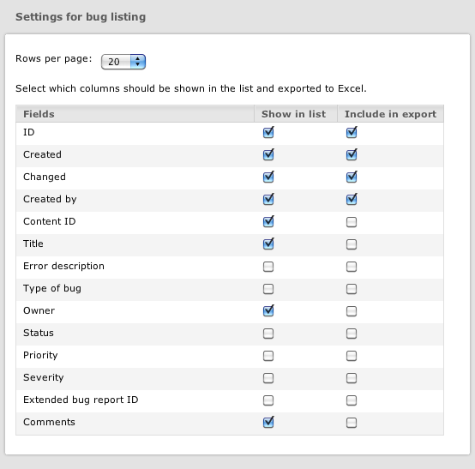Check export for Extended bug report ID

coord(352,400)
